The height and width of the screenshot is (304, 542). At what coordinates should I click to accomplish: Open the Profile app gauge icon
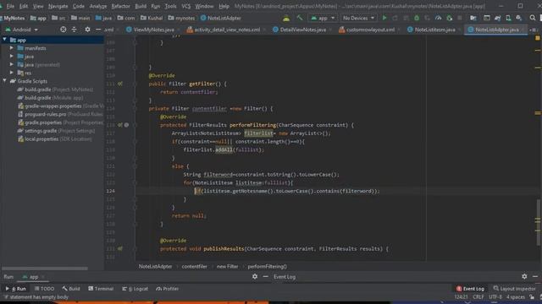pos(439,18)
